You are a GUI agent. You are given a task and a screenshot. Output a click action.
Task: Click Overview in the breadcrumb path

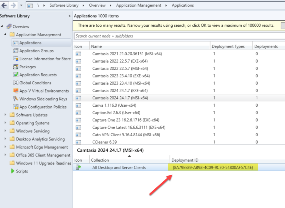97,6
